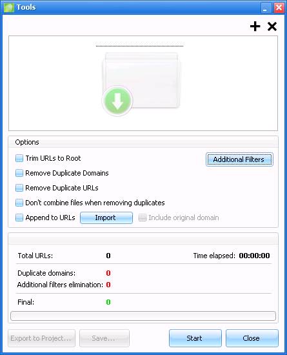287x355 pixels.
Task: Click the Close button at bottom
Action: tap(252, 338)
